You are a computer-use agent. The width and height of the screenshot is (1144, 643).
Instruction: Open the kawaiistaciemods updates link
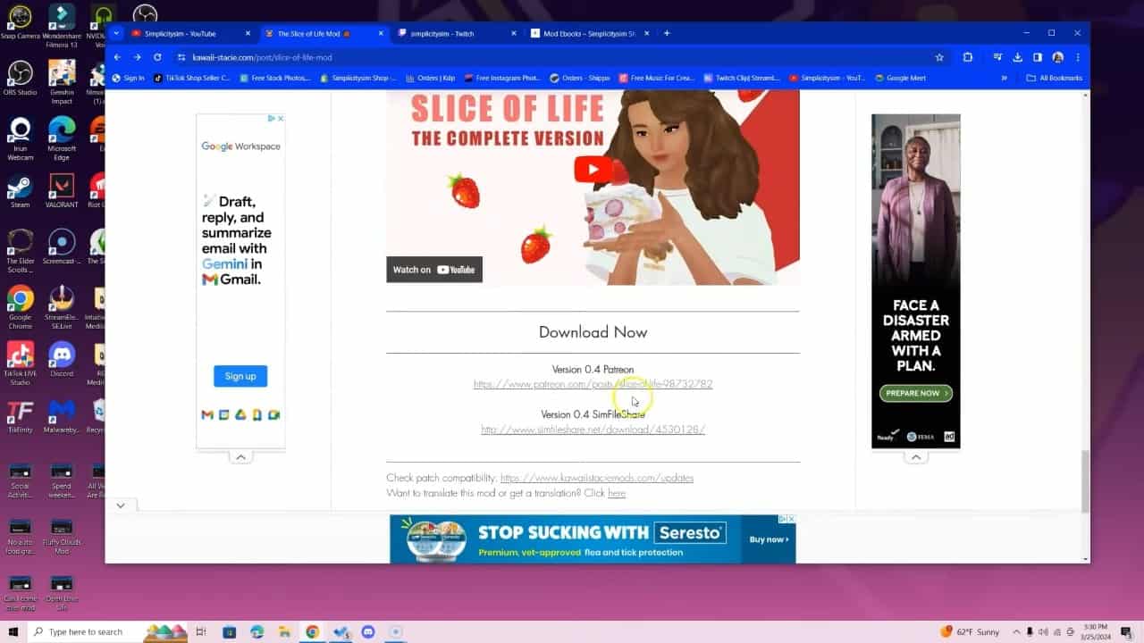[597, 478]
